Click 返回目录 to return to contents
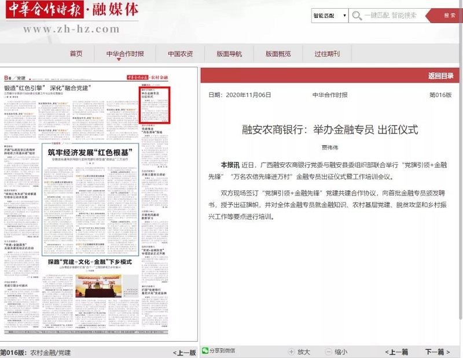This screenshot has width=463, height=358. pyautogui.click(x=440, y=76)
